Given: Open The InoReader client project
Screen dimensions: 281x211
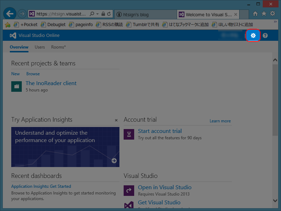Looking at the screenshot, I should coord(51,83).
